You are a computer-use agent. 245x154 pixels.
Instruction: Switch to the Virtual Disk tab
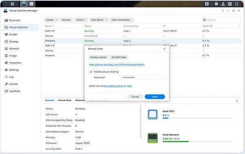click(x=65, y=100)
